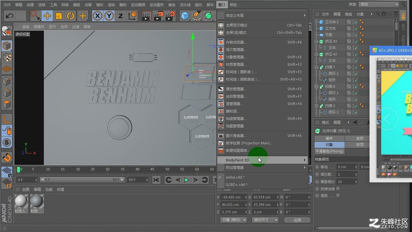Select the 平面 object in the list

click(x=328, y=35)
